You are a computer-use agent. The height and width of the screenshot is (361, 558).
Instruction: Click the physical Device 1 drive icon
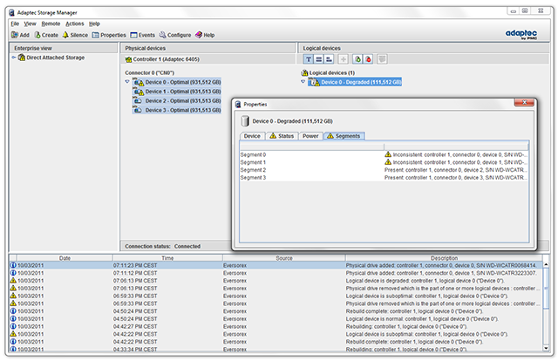pyautogui.click(x=139, y=92)
